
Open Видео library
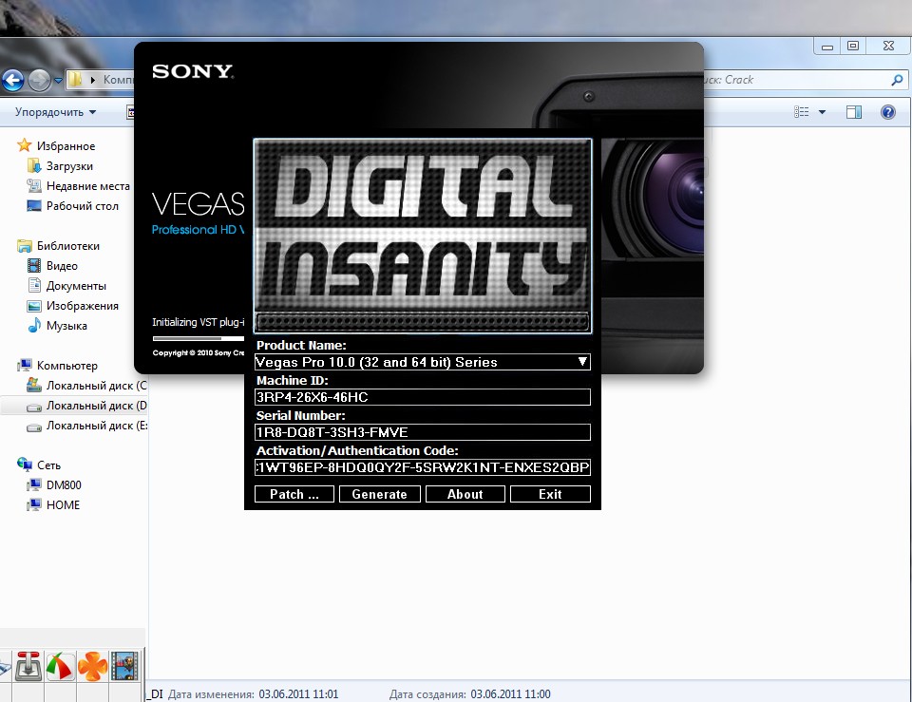(x=53, y=266)
